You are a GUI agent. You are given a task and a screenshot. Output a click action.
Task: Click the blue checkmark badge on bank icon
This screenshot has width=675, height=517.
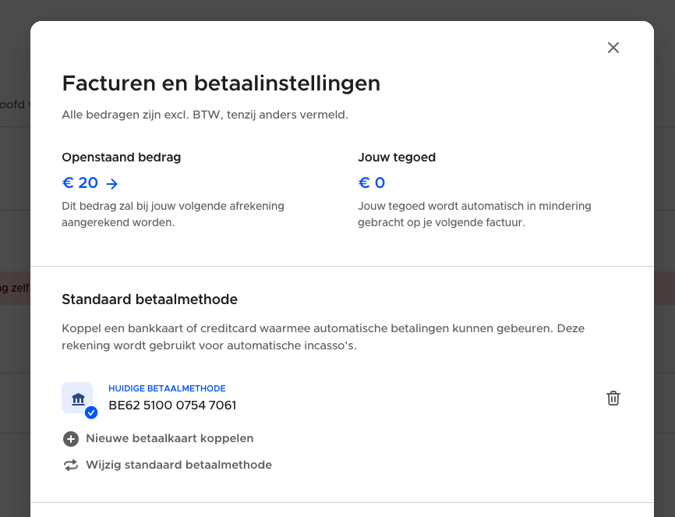tap(91, 413)
